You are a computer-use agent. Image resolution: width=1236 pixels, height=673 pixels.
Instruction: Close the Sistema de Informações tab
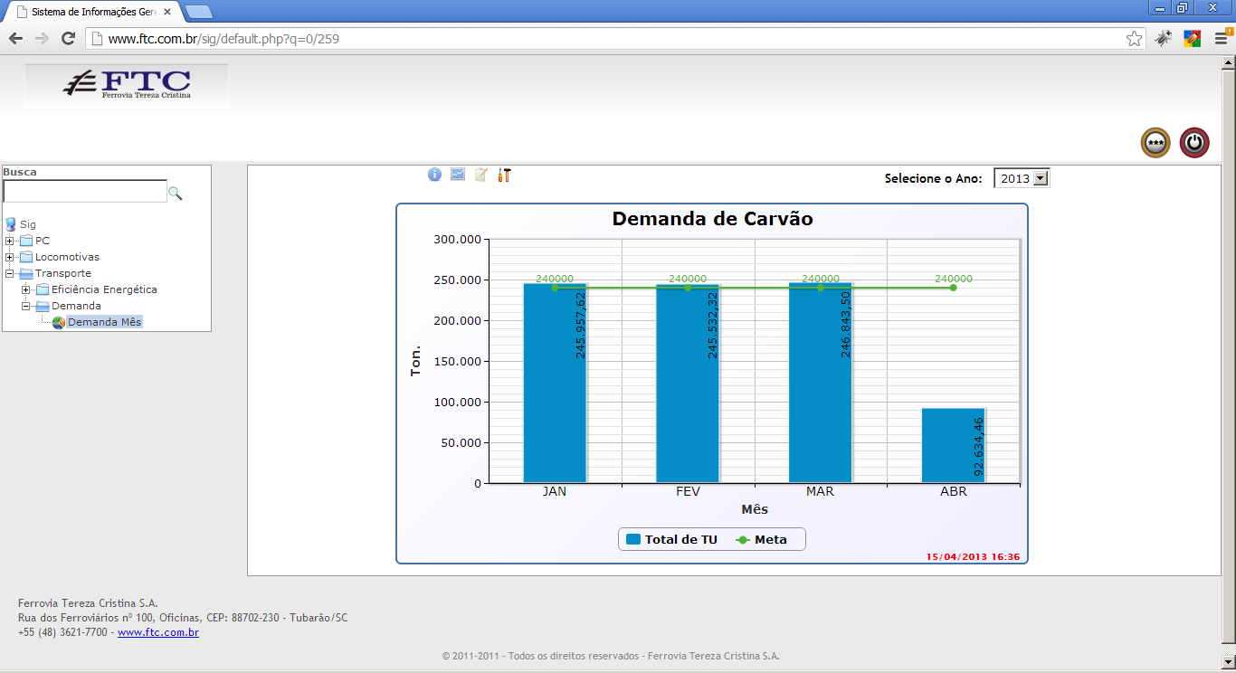167,12
